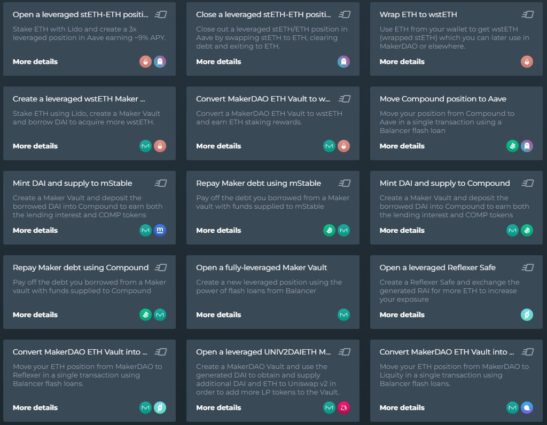Open More details for Open leveraged stETH-ETH position
This screenshot has height=425, width=547.
[x=35, y=62]
